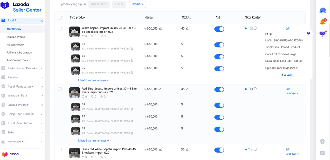Edit stock of Black red white Sepatu product

tap(187, 149)
